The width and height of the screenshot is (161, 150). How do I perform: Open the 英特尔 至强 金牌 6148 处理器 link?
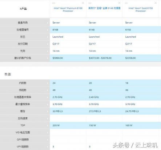pyautogui.click(x=104, y=8)
